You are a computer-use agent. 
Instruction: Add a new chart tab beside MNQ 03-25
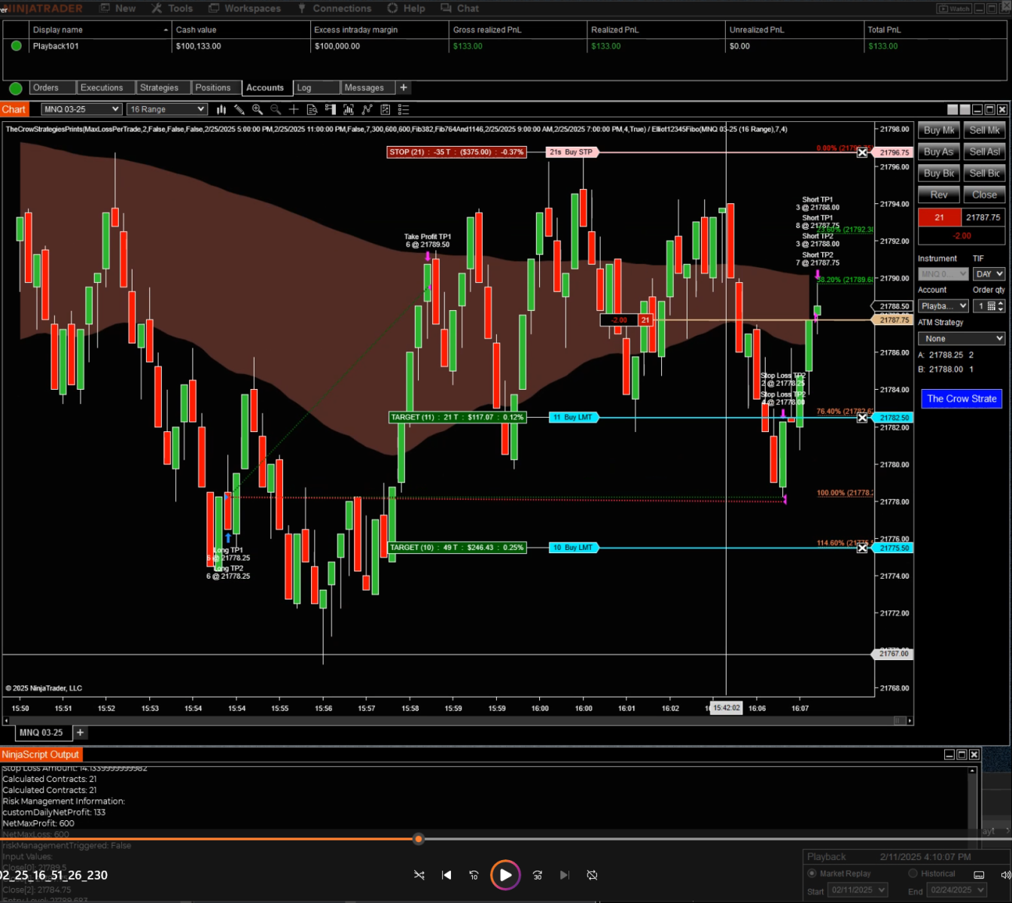[x=80, y=733]
